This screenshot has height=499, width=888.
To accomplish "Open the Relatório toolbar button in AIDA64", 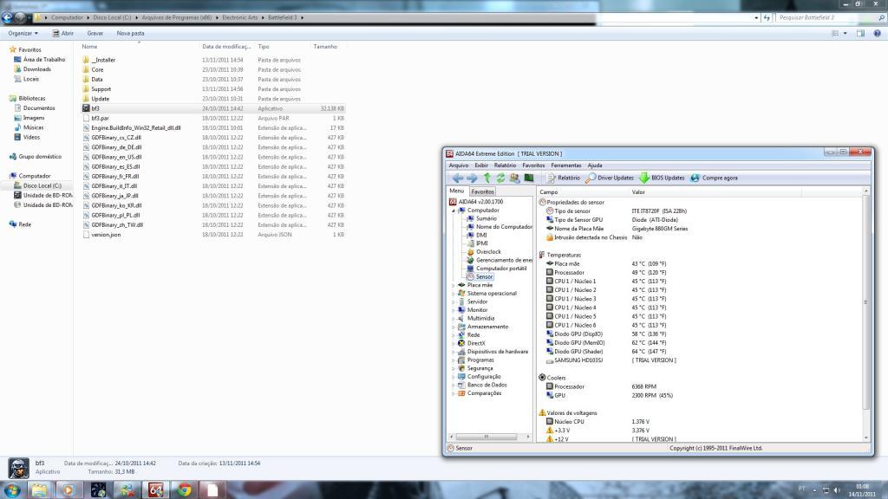I will click(563, 178).
